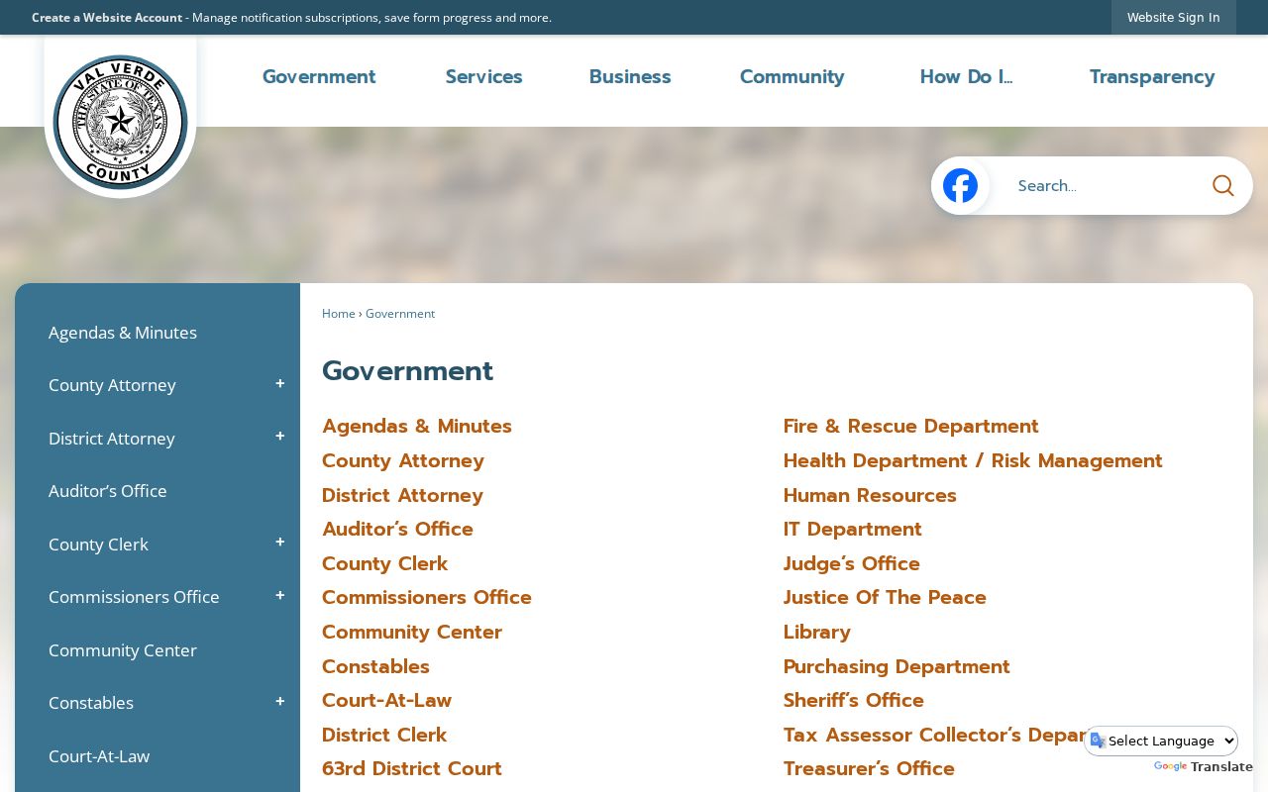Expand Constables sidebar submenu
Viewport: 1268px width, 792px height.
point(280,703)
